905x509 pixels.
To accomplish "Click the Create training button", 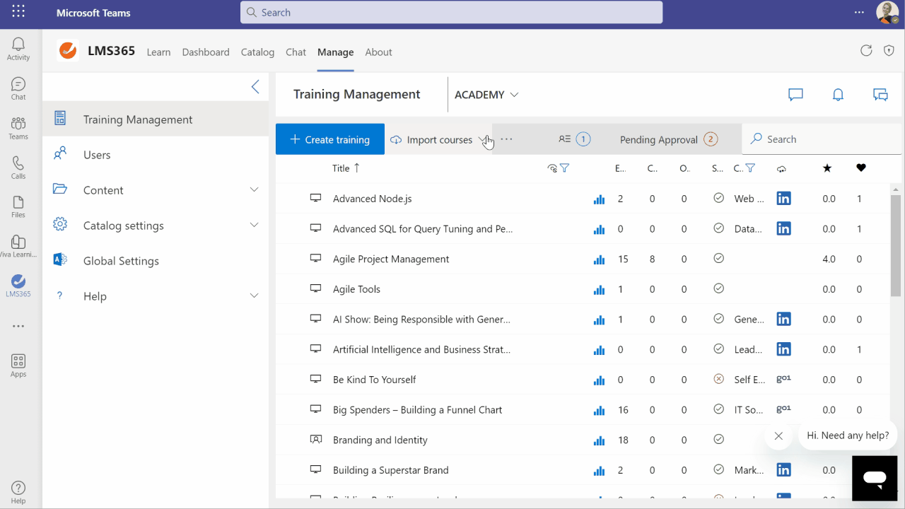I will (330, 139).
